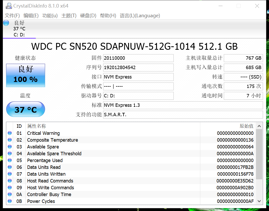Click the 良好 100 % health status button
The height and width of the screenshot is (211, 269).
[x=26, y=75]
